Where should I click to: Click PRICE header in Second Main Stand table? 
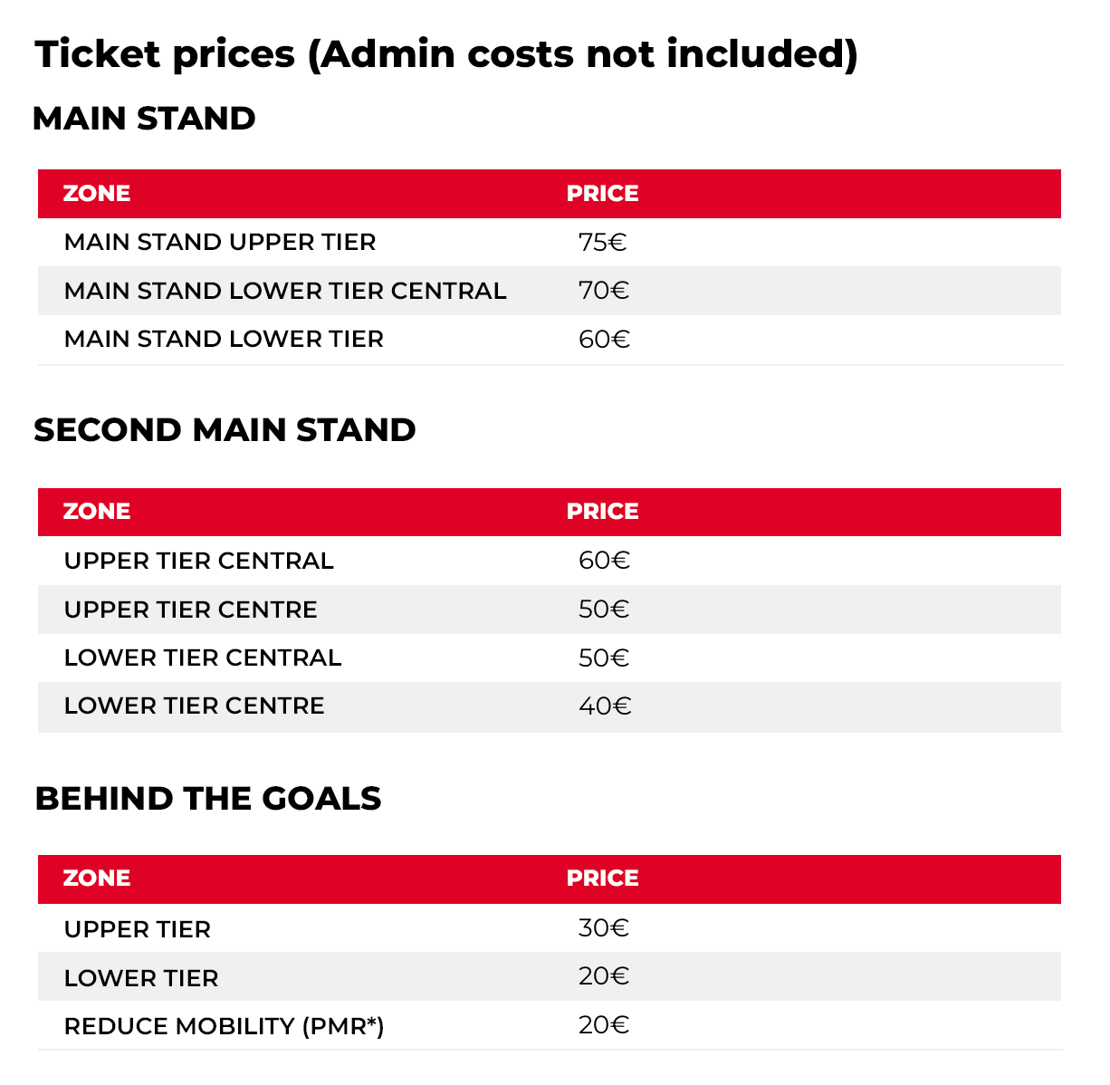tap(602, 511)
